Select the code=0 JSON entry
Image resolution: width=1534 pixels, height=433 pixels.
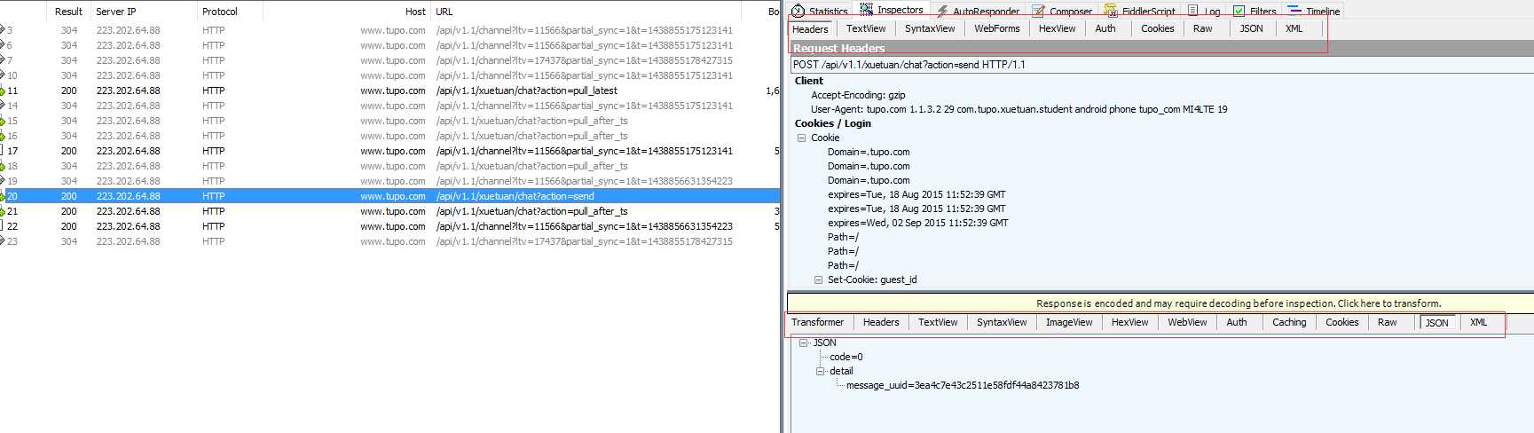(x=846, y=357)
